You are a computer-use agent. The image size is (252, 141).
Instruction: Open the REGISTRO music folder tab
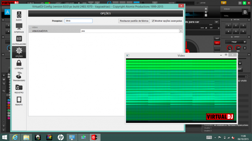click(x=19, y=89)
